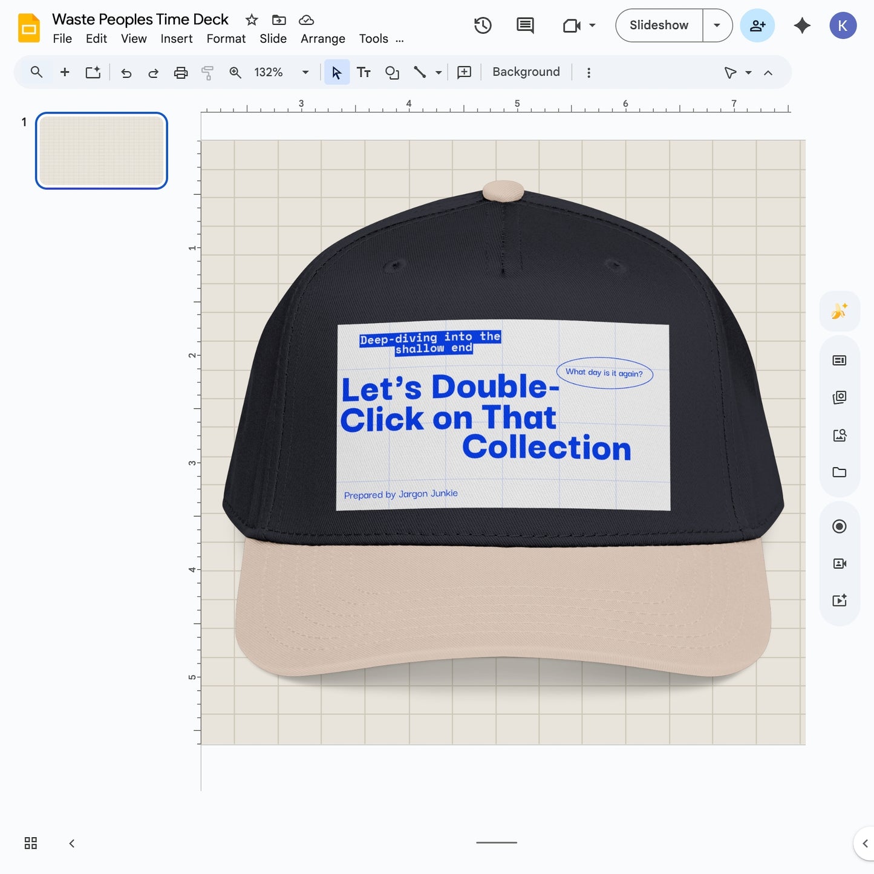The height and width of the screenshot is (874, 874).
Task: Click the pointer mode icon
Action: 730,73
